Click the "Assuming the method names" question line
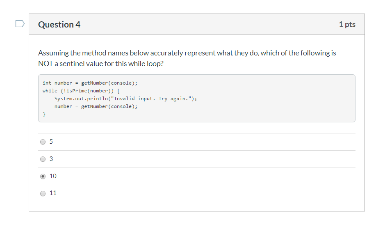Viewport: 376px width, 225px height. 187,53
